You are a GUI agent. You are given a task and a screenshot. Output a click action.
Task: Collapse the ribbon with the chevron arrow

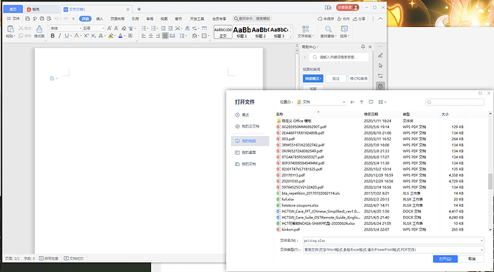(x=381, y=19)
